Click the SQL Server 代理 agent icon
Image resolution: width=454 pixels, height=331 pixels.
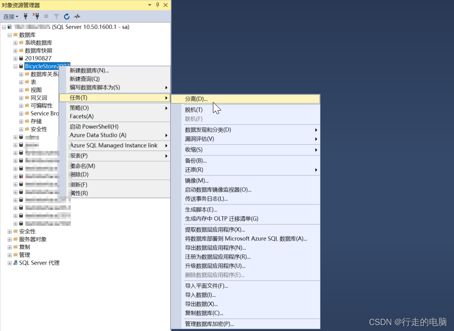coord(15,263)
